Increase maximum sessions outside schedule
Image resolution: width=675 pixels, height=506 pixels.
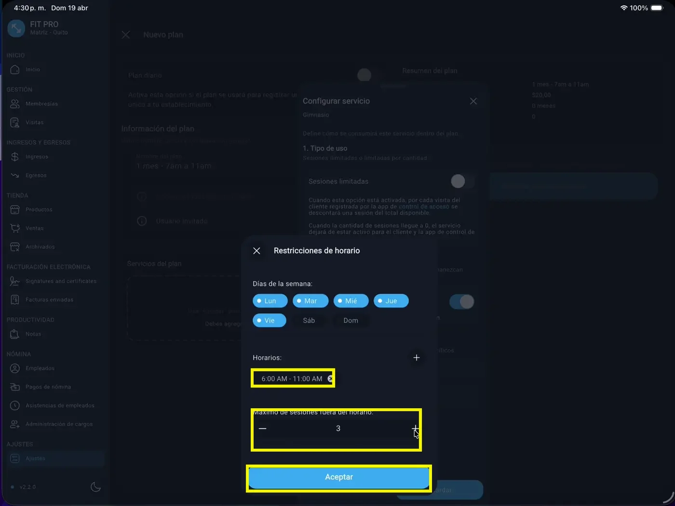click(x=415, y=428)
